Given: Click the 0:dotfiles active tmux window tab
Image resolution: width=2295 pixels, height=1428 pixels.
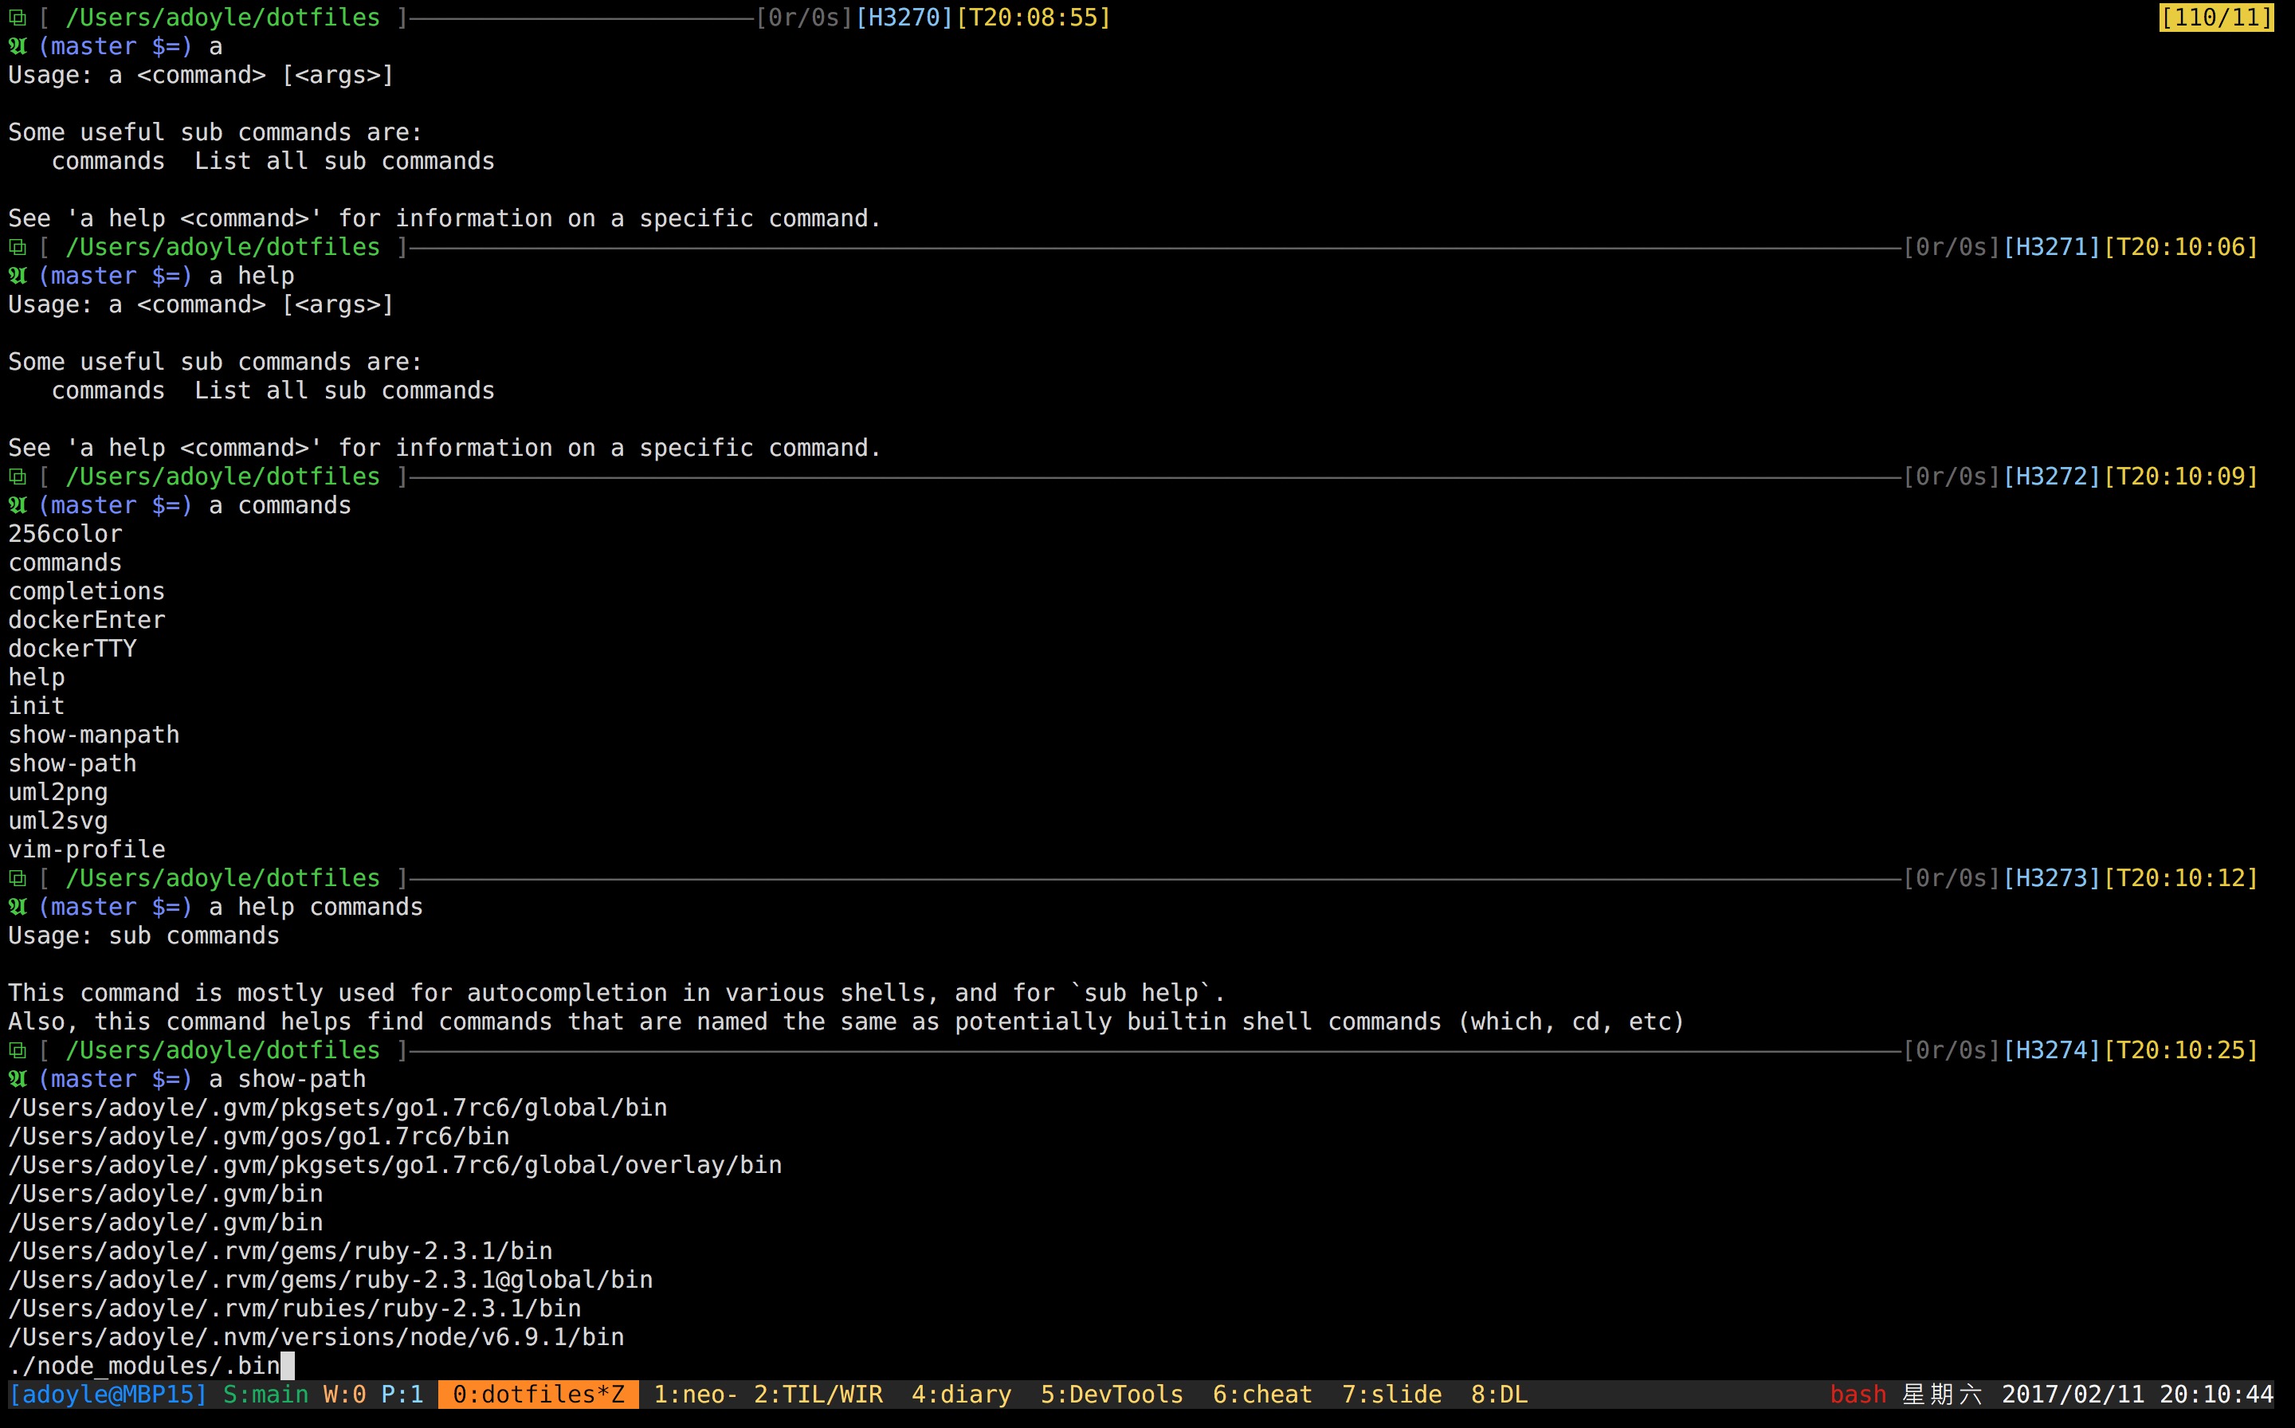Looking at the screenshot, I should [537, 1395].
